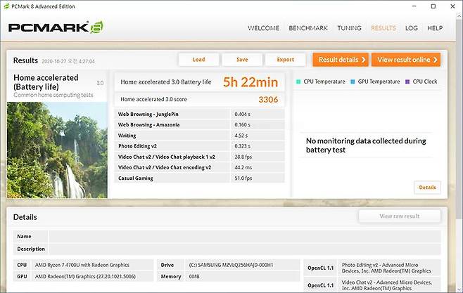This screenshot has height=293, width=463.
Task: Switch to the BENCHMARK tab
Action: (x=310, y=28)
